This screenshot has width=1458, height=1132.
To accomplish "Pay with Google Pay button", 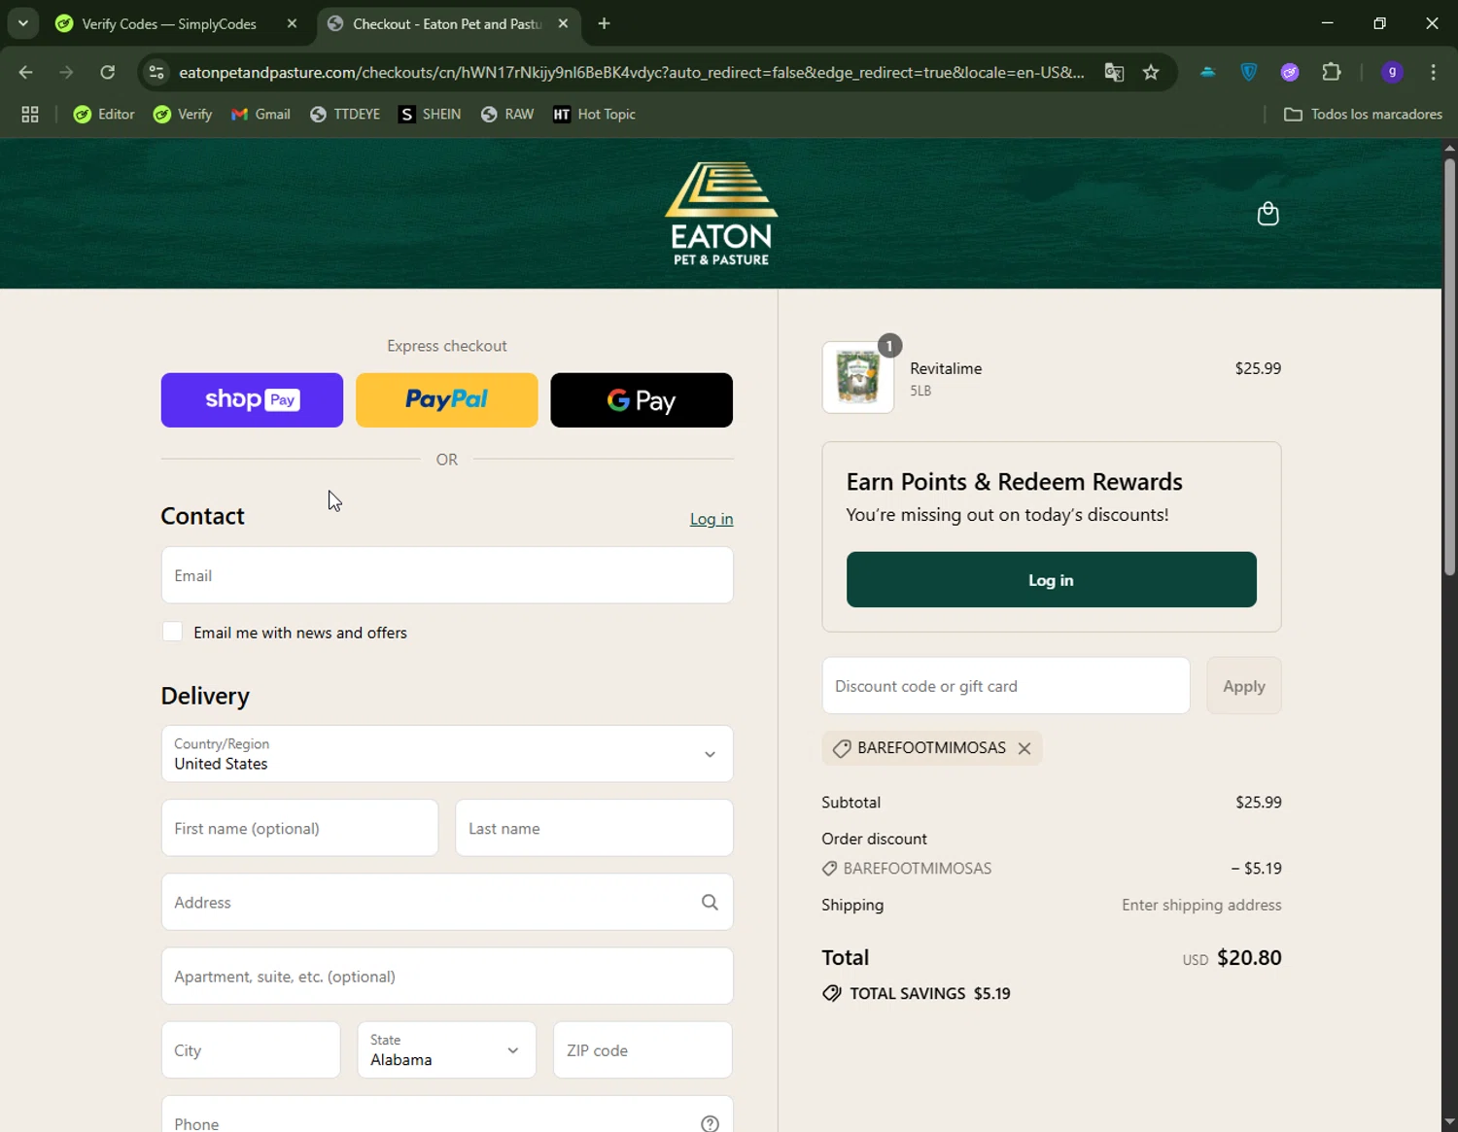I will [x=642, y=400].
